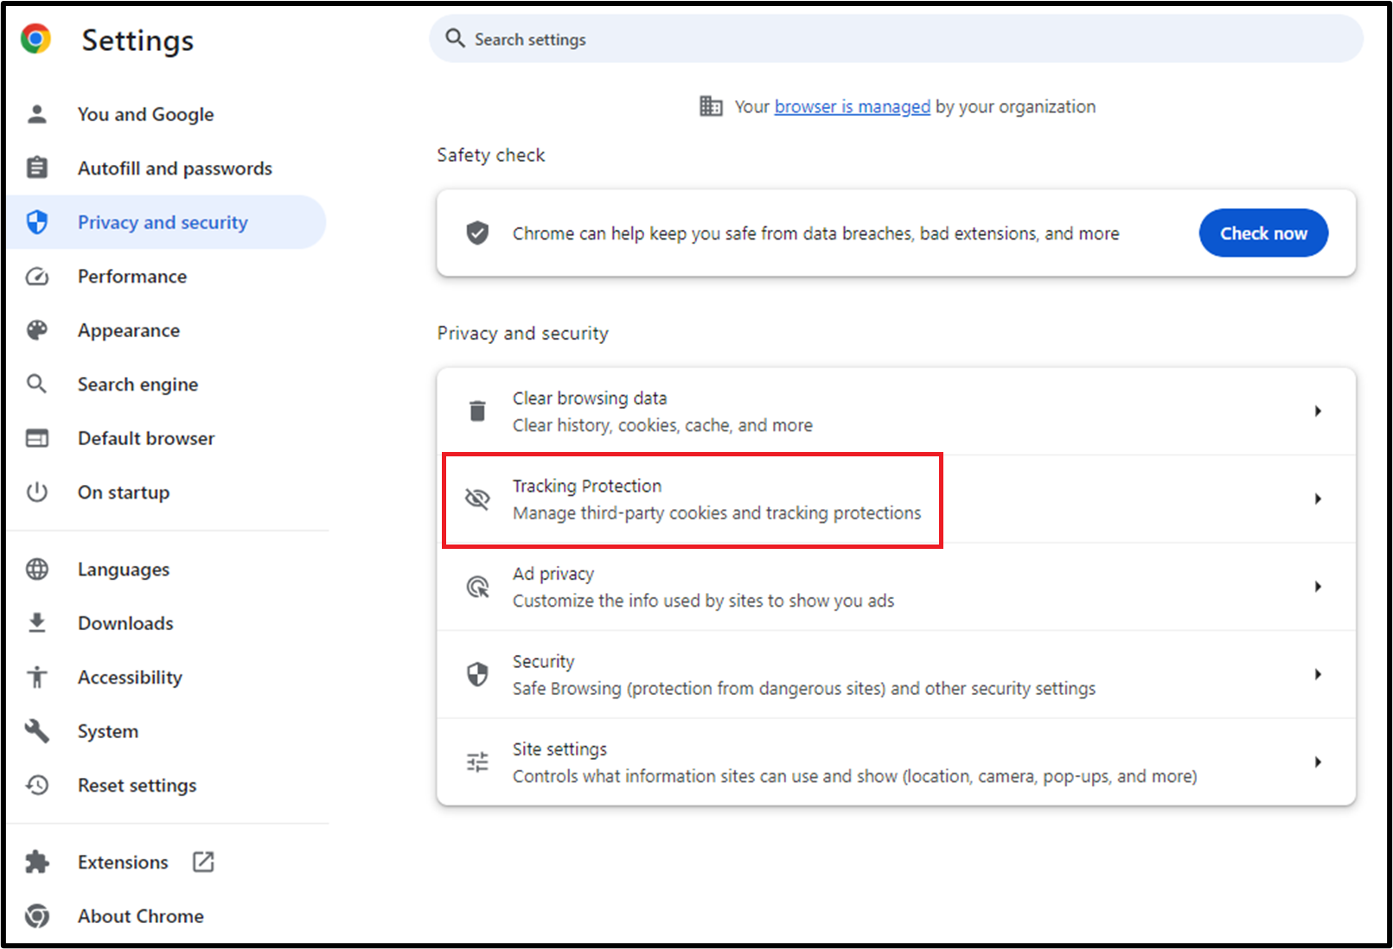Click the magnifier icon in the search bar
Screen dimensions: 1393x949
(x=455, y=38)
